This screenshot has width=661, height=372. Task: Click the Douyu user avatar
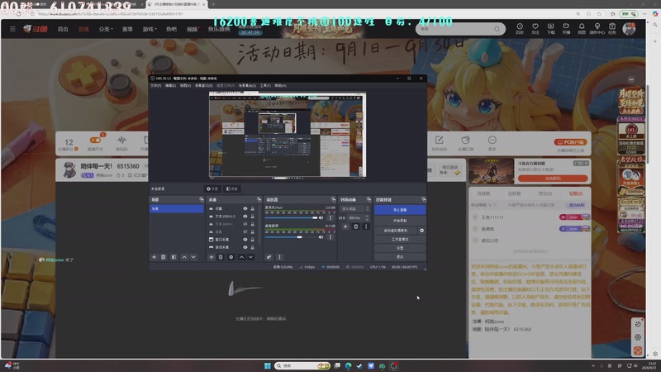tap(629, 29)
